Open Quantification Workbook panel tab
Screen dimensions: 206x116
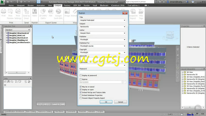(14, 111)
